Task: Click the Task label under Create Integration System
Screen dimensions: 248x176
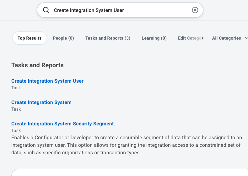Action: [x=16, y=109]
